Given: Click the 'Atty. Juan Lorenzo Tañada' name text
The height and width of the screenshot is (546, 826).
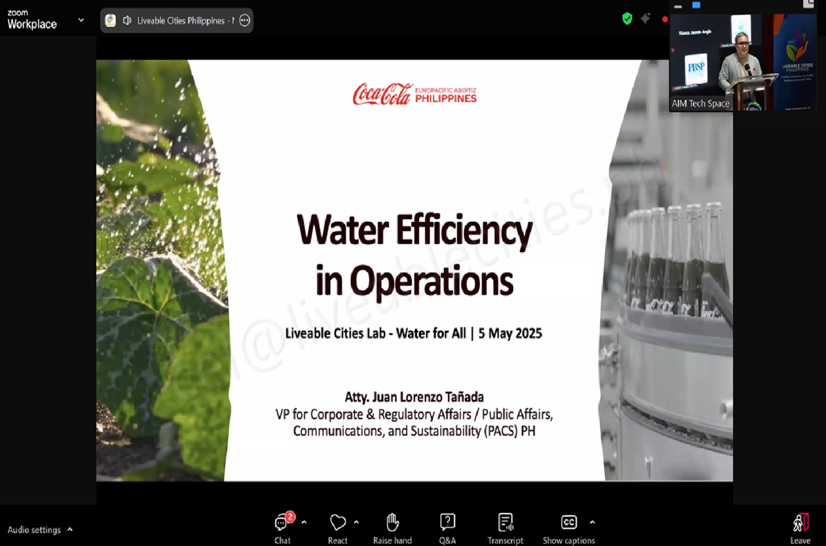Looking at the screenshot, I should click(x=414, y=397).
